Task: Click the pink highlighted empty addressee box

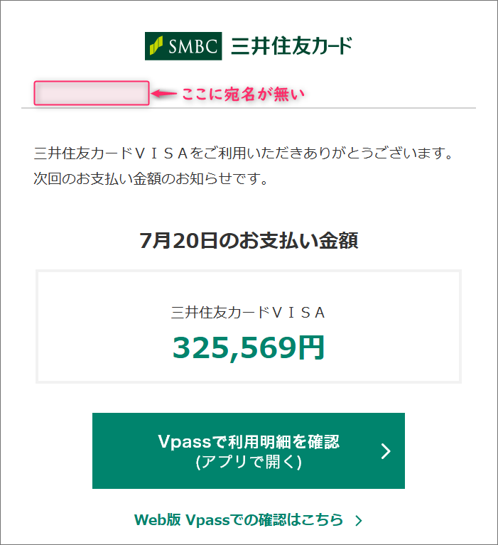Action: pyautogui.click(x=92, y=93)
